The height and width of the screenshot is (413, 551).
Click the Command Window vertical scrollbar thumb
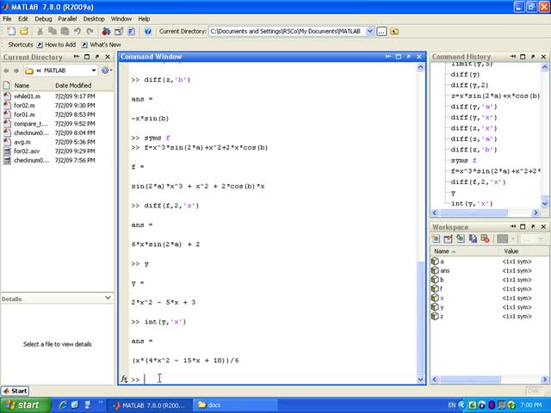pos(420,317)
